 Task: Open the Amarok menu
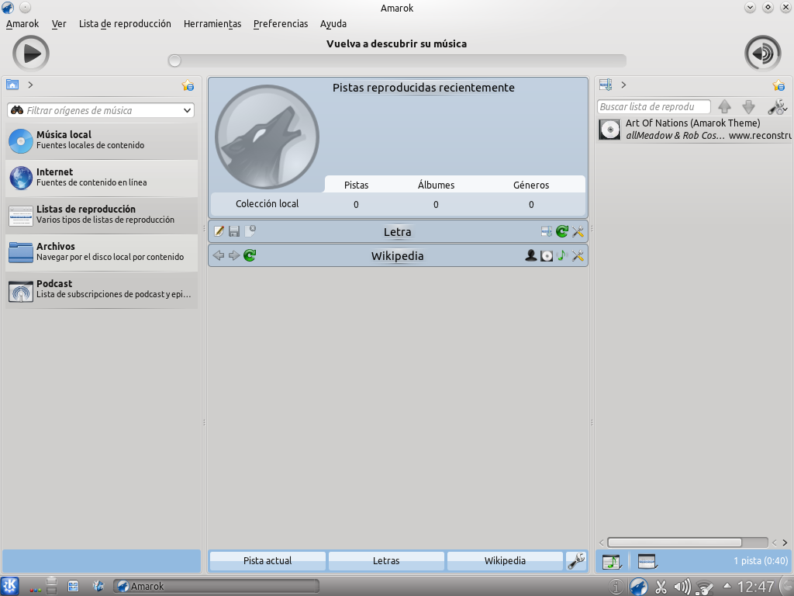(22, 24)
